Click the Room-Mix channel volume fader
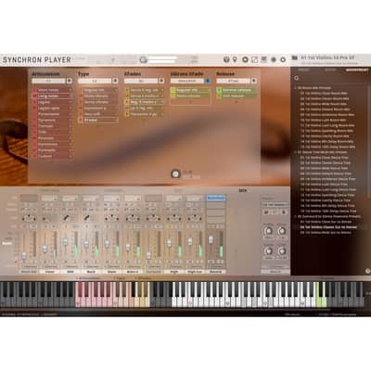Viewport: 371px width, 371px height. (24, 256)
